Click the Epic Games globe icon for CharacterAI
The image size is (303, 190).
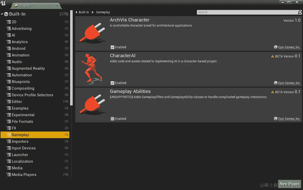pos(275,83)
